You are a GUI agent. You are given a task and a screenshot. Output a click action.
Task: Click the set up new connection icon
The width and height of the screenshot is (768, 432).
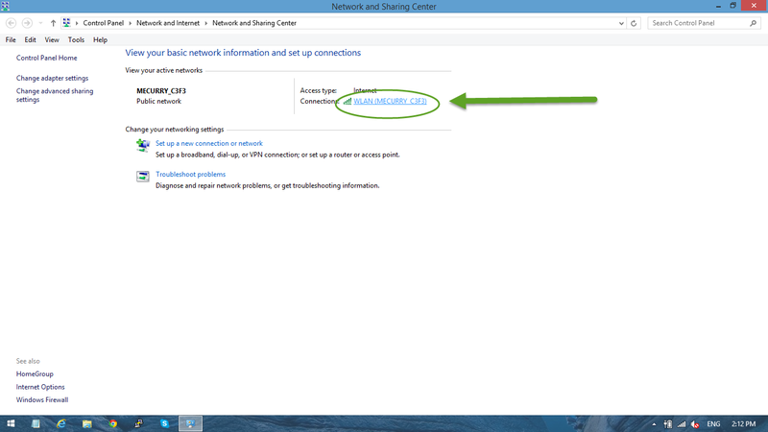[x=143, y=146]
